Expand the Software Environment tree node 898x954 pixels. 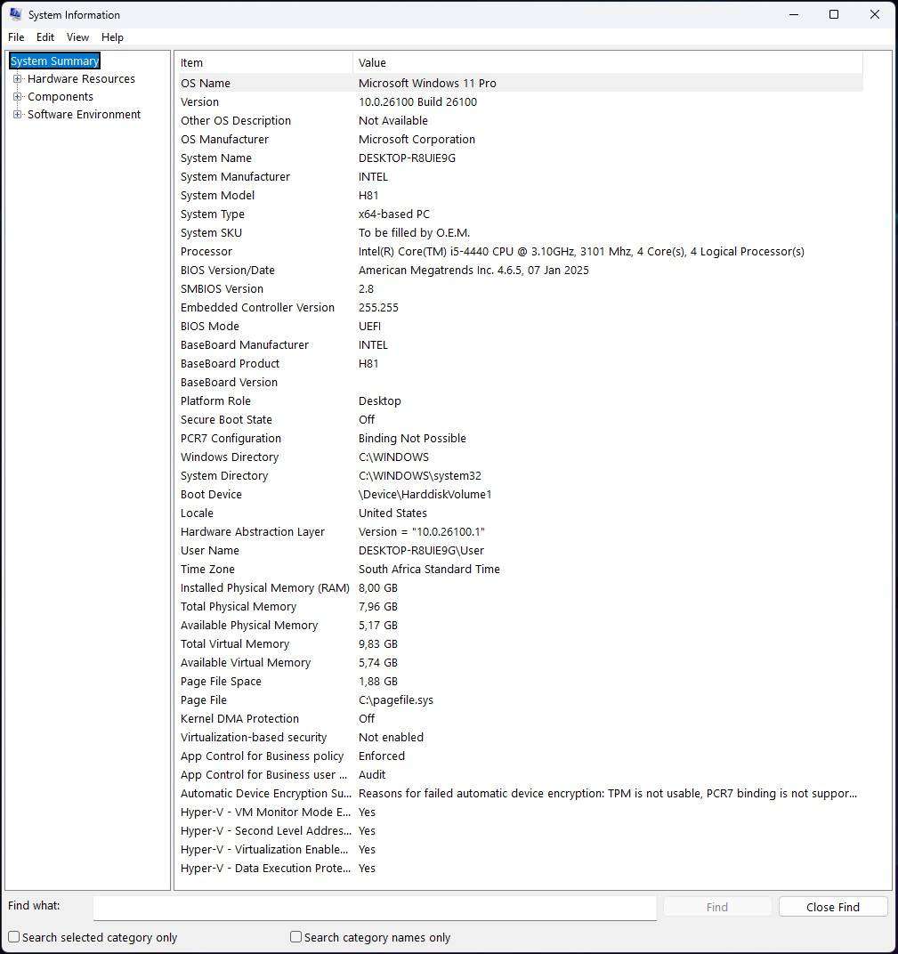16,114
